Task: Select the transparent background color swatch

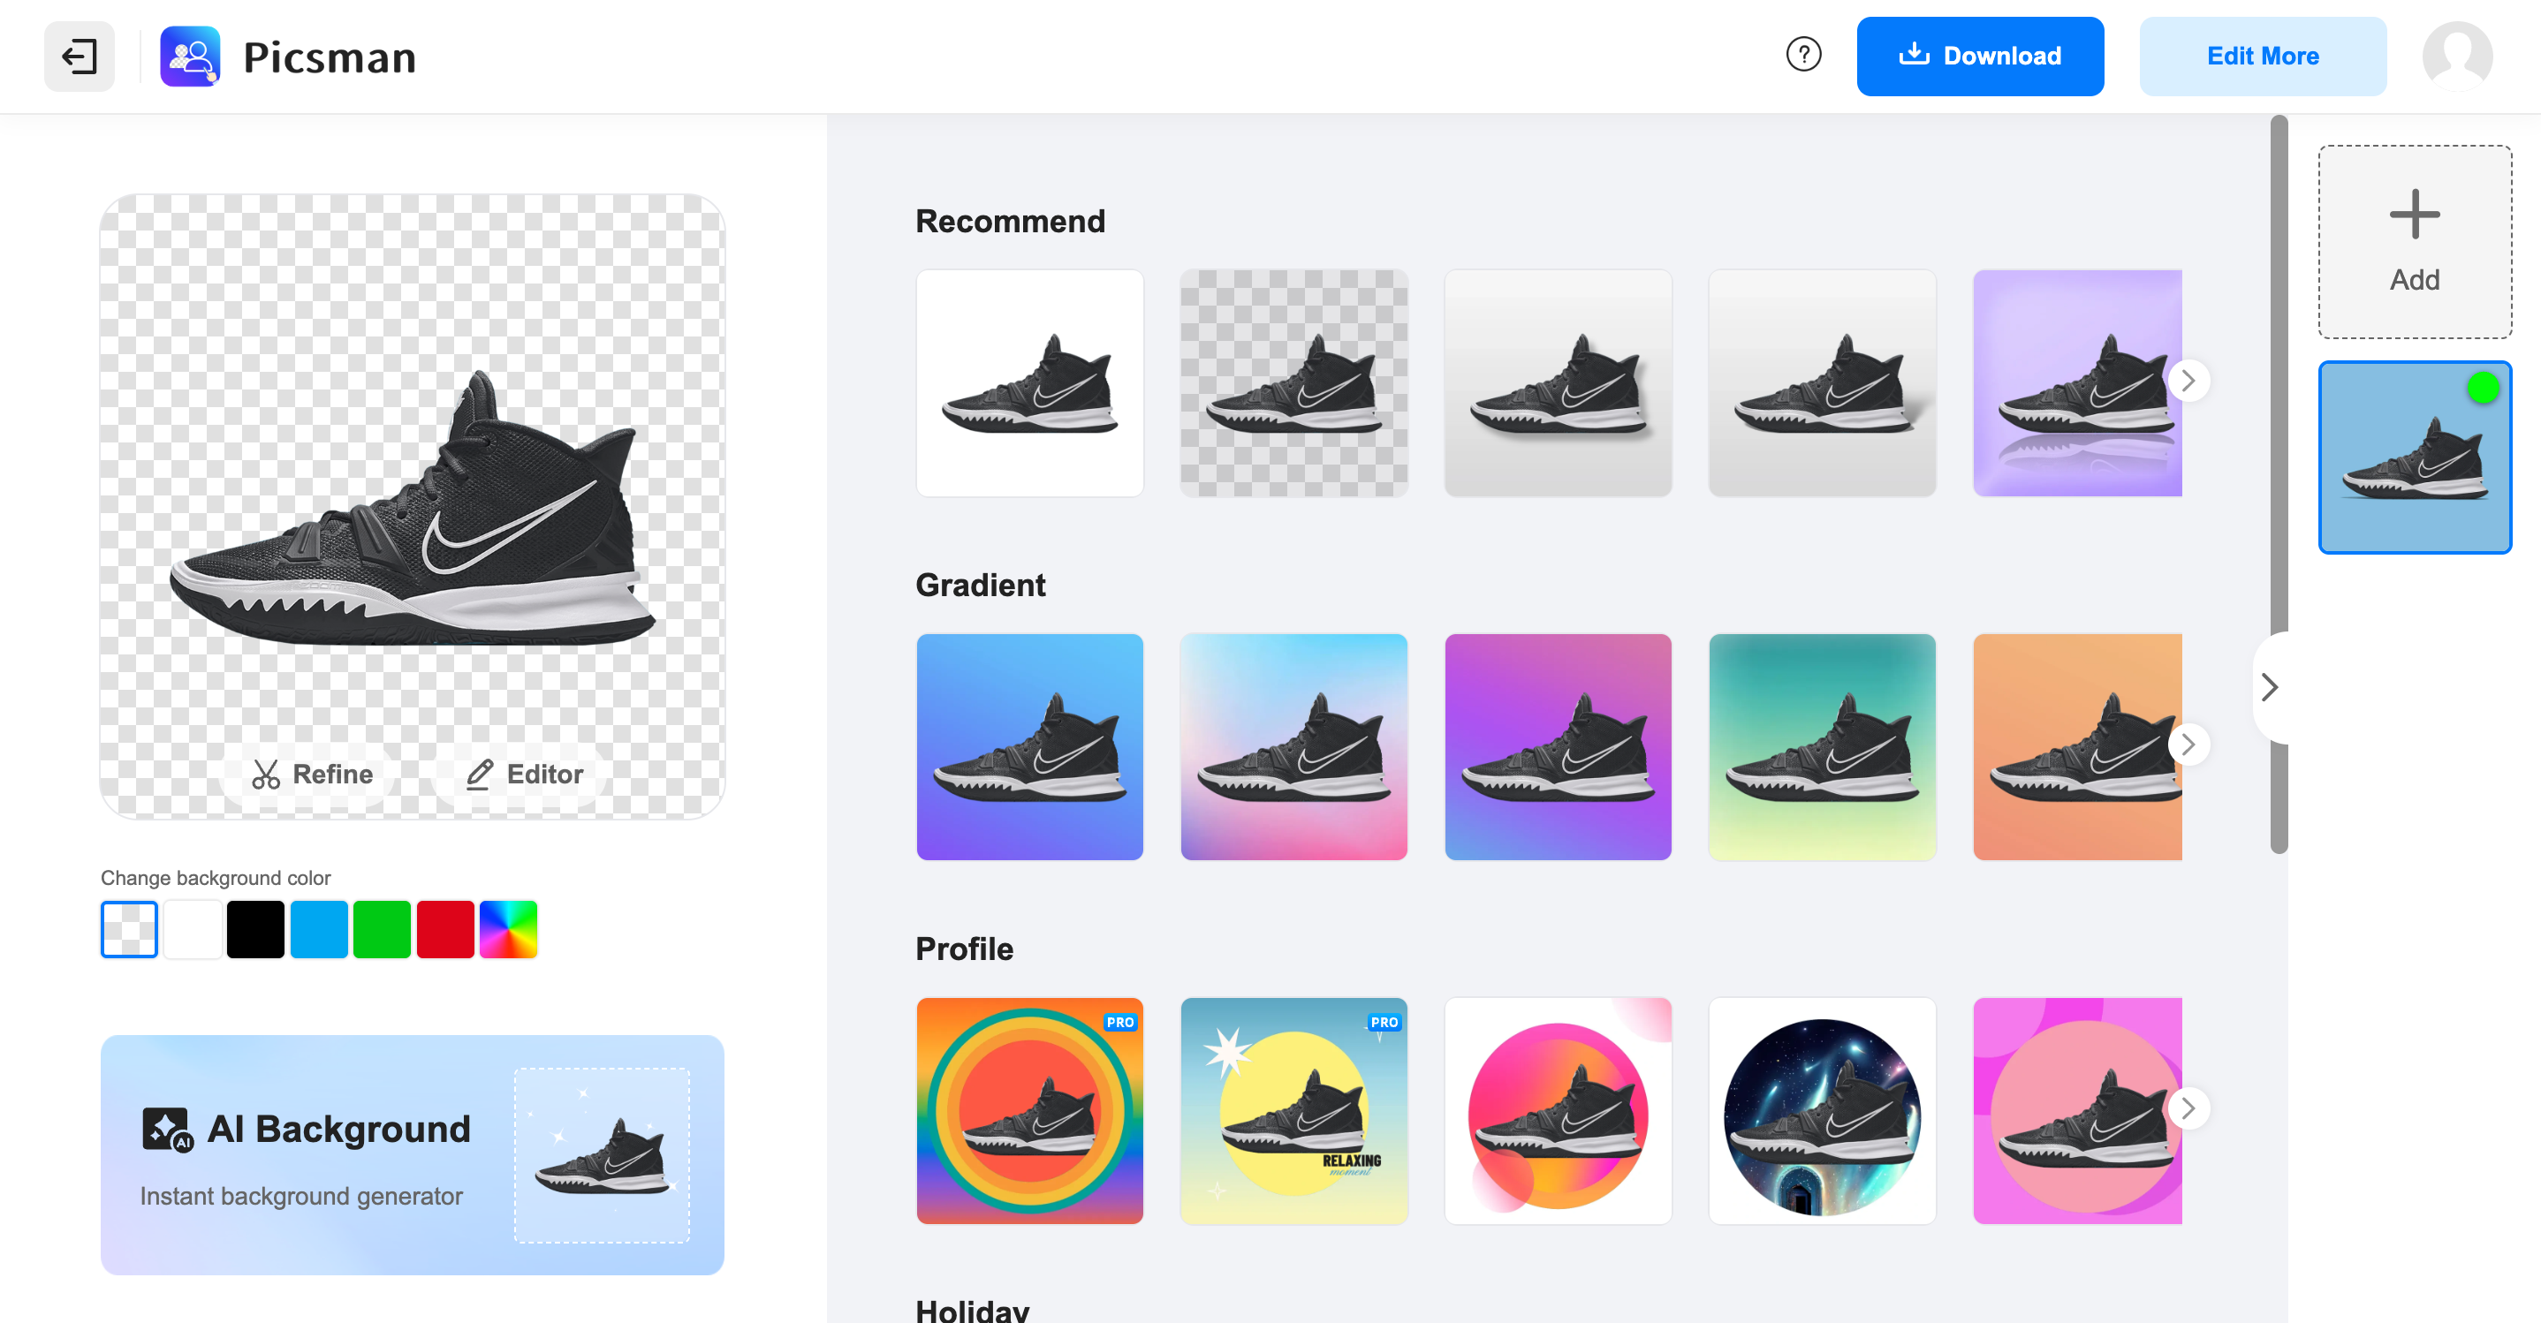Action: [x=129, y=927]
